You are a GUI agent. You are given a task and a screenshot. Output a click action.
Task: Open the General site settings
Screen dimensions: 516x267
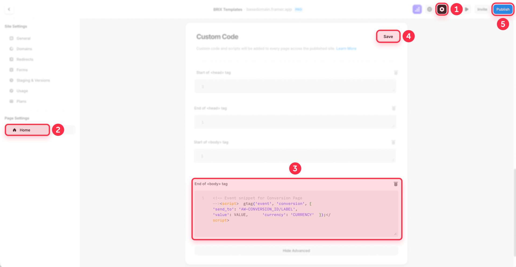24,38
